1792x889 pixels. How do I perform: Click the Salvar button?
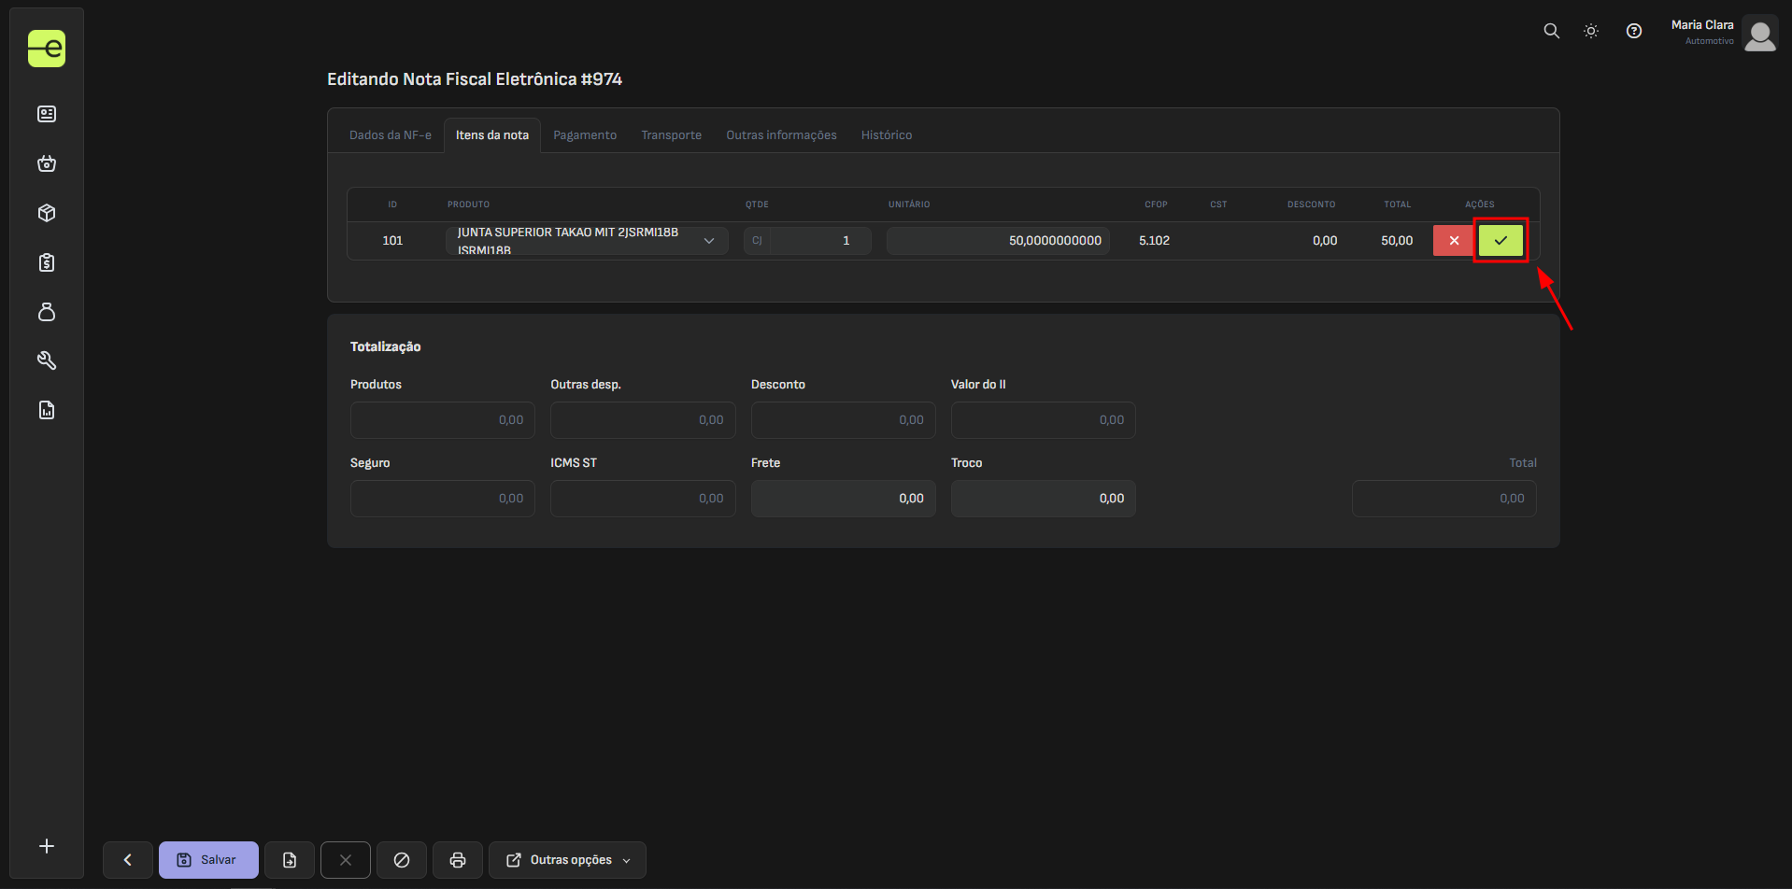click(x=208, y=860)
